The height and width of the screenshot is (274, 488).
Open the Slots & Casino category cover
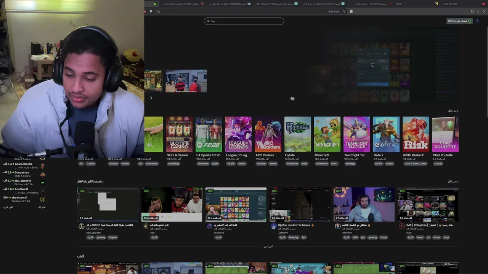point(179,134)
